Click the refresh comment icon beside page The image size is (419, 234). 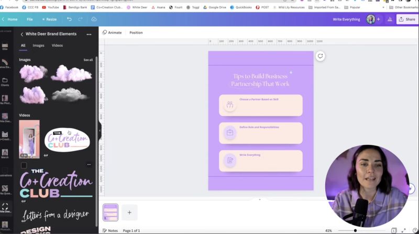coord(320,56)
